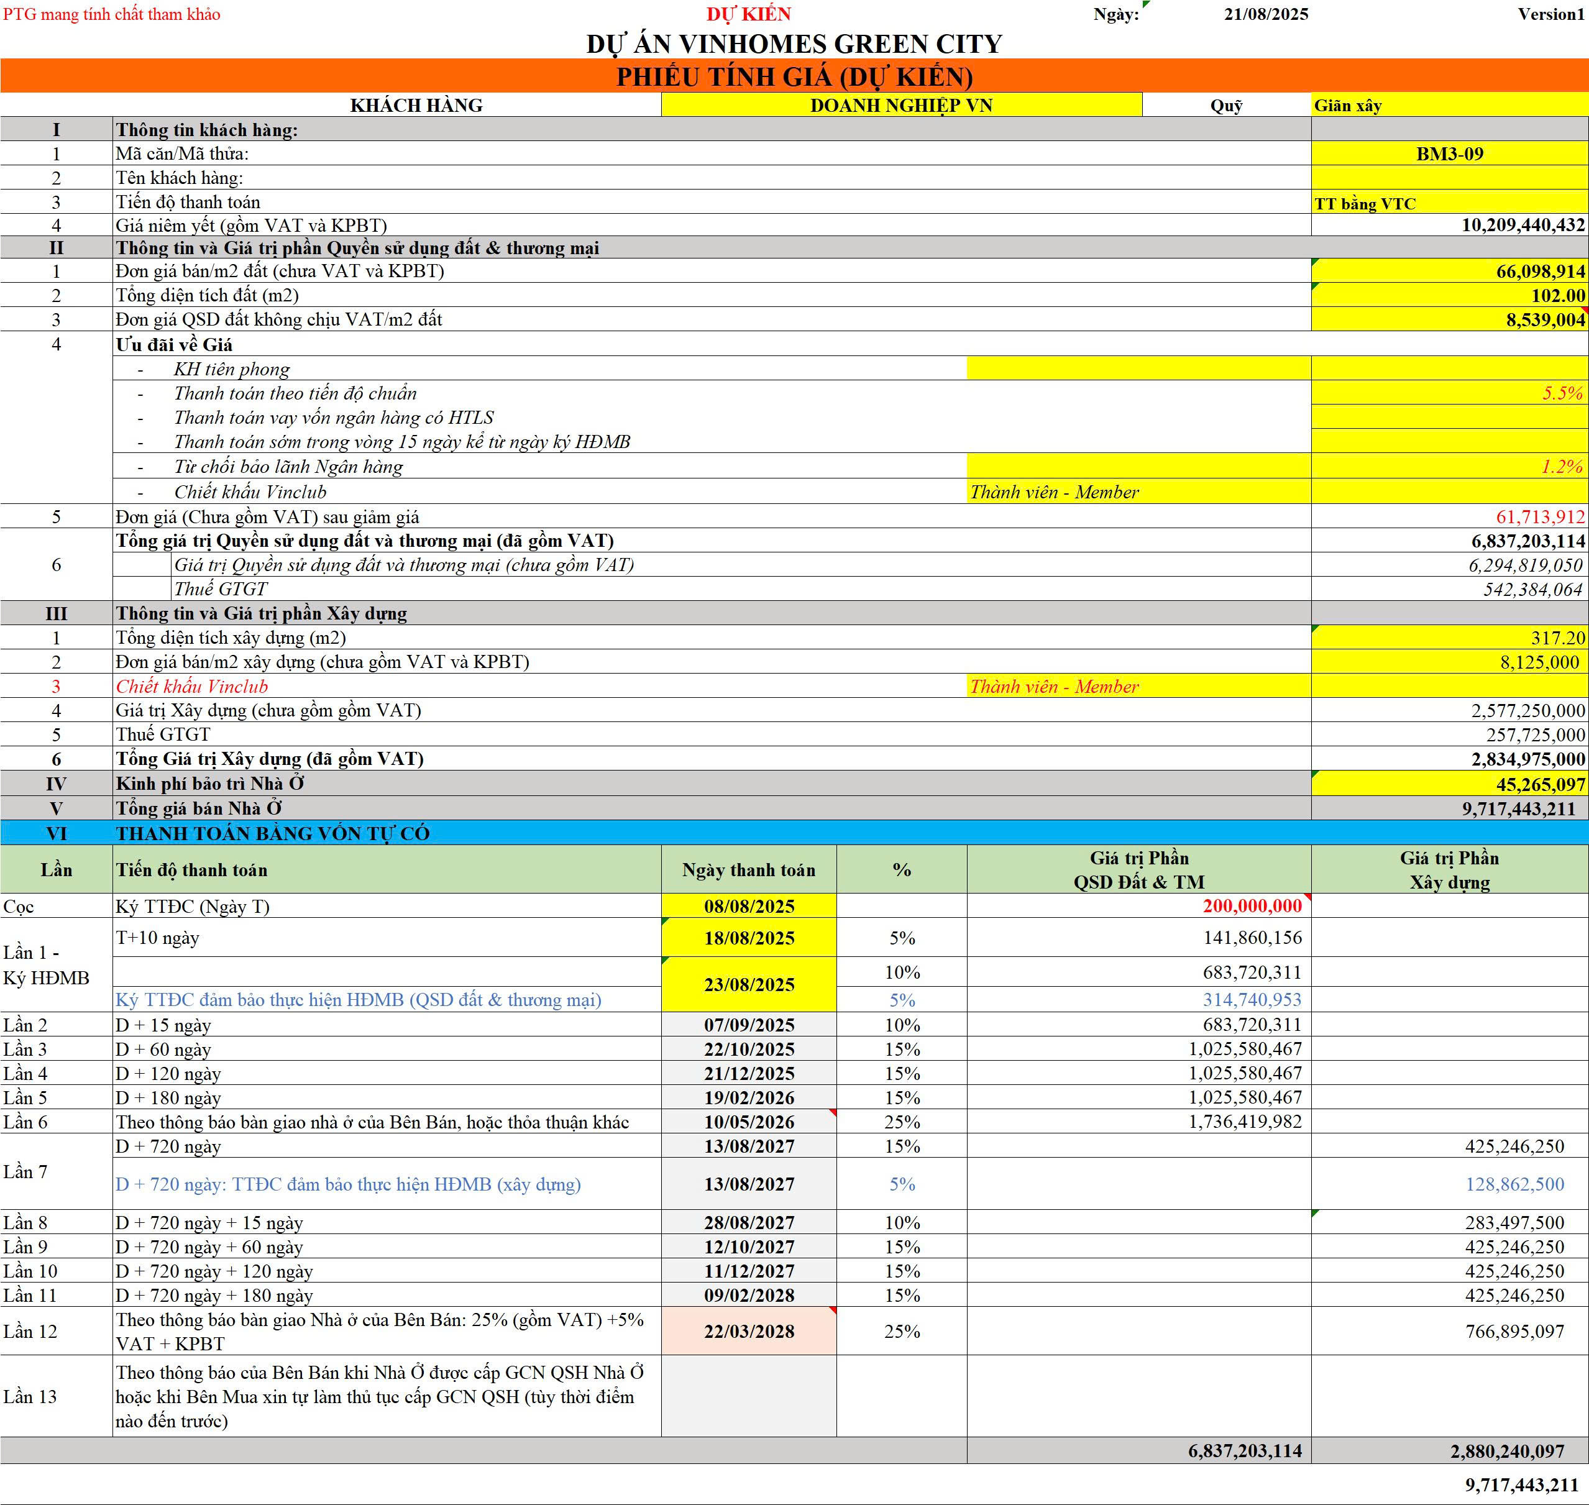Click total land area 102.00
Screen dimensions: 1589x1505
(1449, 295)
